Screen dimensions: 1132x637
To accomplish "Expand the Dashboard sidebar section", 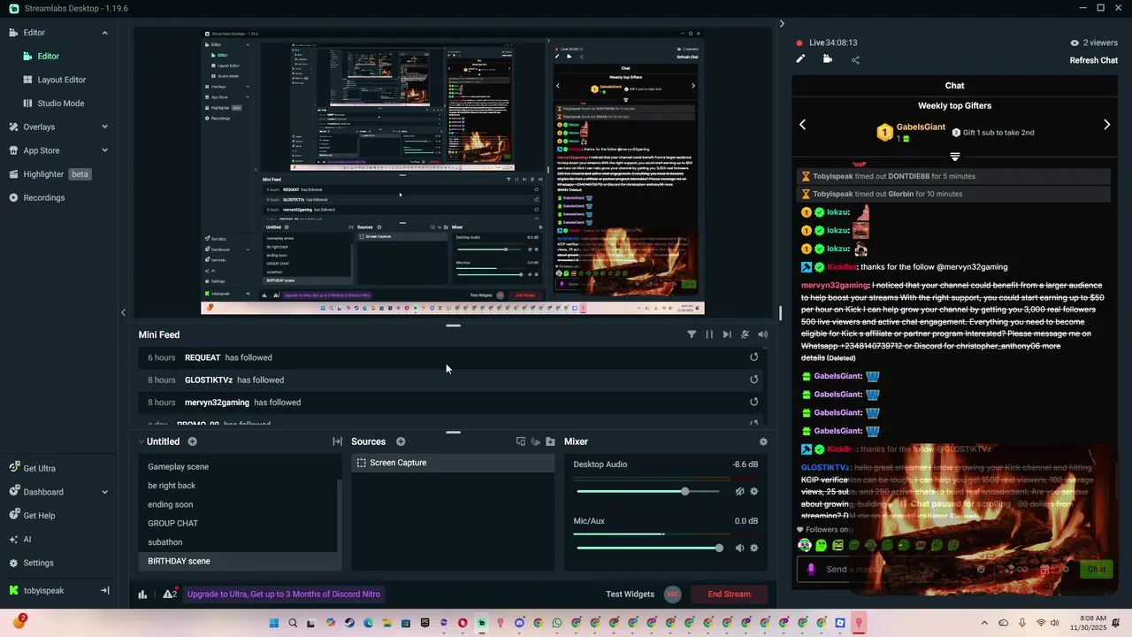I will (104, 492).
